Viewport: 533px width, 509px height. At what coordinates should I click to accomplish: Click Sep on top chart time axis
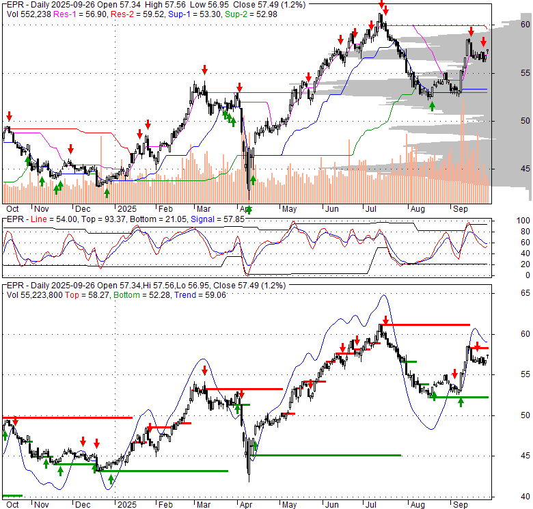coord(461,209)
